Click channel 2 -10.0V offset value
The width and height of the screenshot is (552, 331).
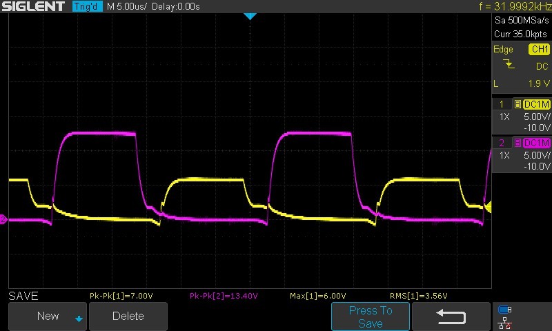537,166
